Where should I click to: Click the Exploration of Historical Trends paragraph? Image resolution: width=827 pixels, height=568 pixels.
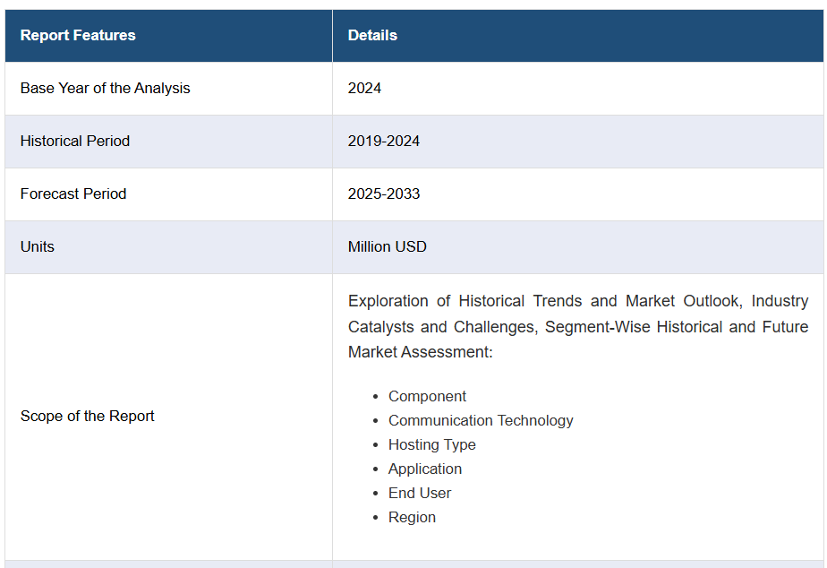pos(578,326)
